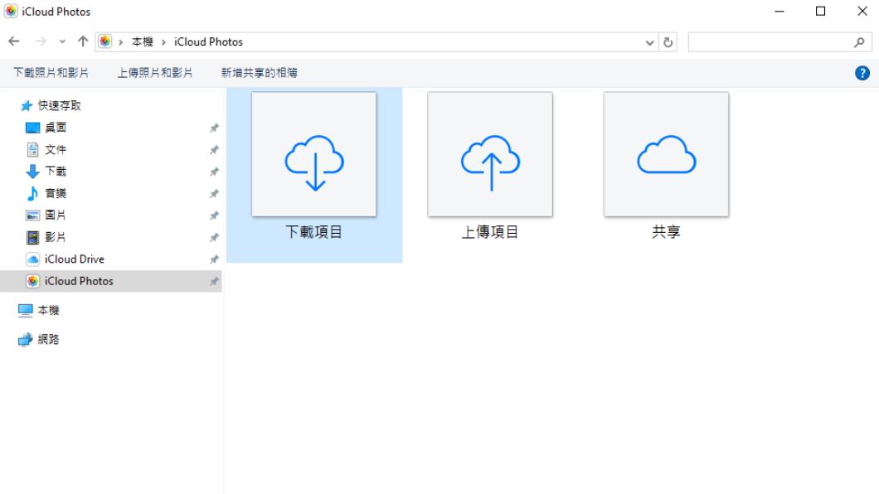Click the pin icon beside 下載
This screenshot has height=494, width=879.
[214, 172]
